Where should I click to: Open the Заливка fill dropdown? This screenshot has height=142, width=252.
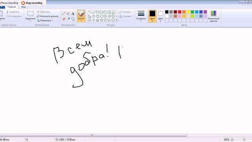point(126,16)
